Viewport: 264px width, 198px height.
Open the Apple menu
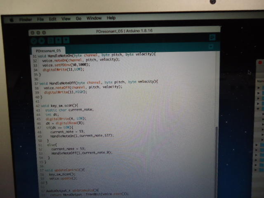tap(12, 20)
